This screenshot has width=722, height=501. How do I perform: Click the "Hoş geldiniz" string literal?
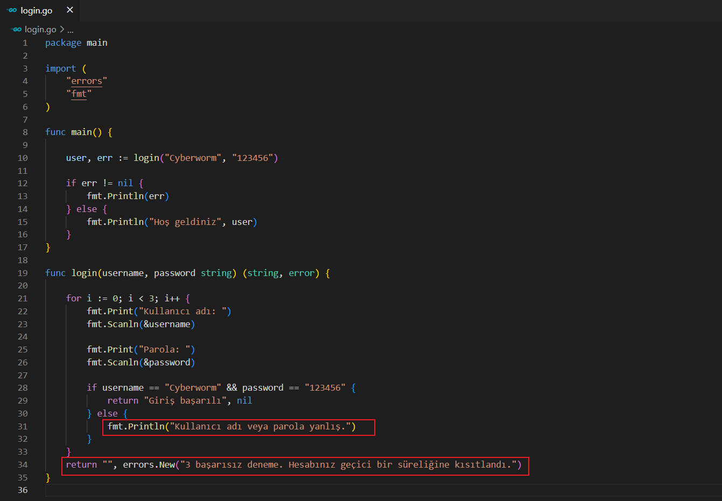185,222
